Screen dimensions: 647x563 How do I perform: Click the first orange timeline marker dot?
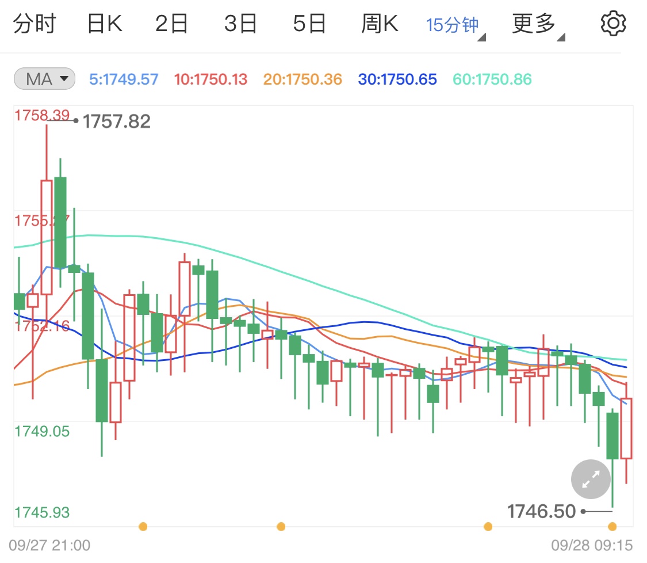[143, 526]
